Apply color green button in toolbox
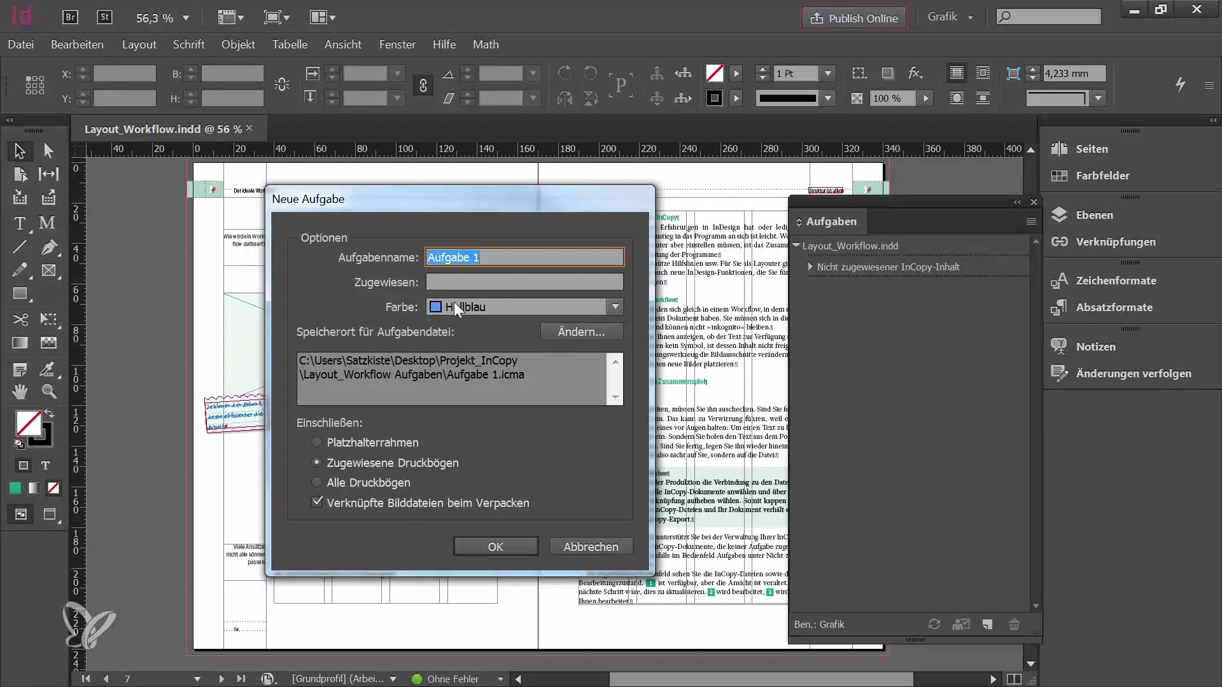The width and height of the screenshot is (1222, 687). click(x=15, y=488)
